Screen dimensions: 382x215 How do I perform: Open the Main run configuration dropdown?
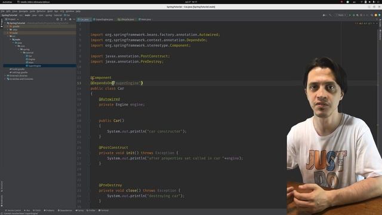coord(341,15)
